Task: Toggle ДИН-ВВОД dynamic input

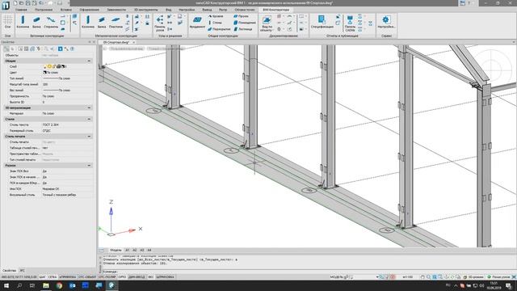Action: 137,277
